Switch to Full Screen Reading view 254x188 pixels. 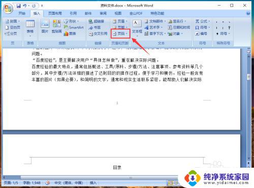[176, 183]
